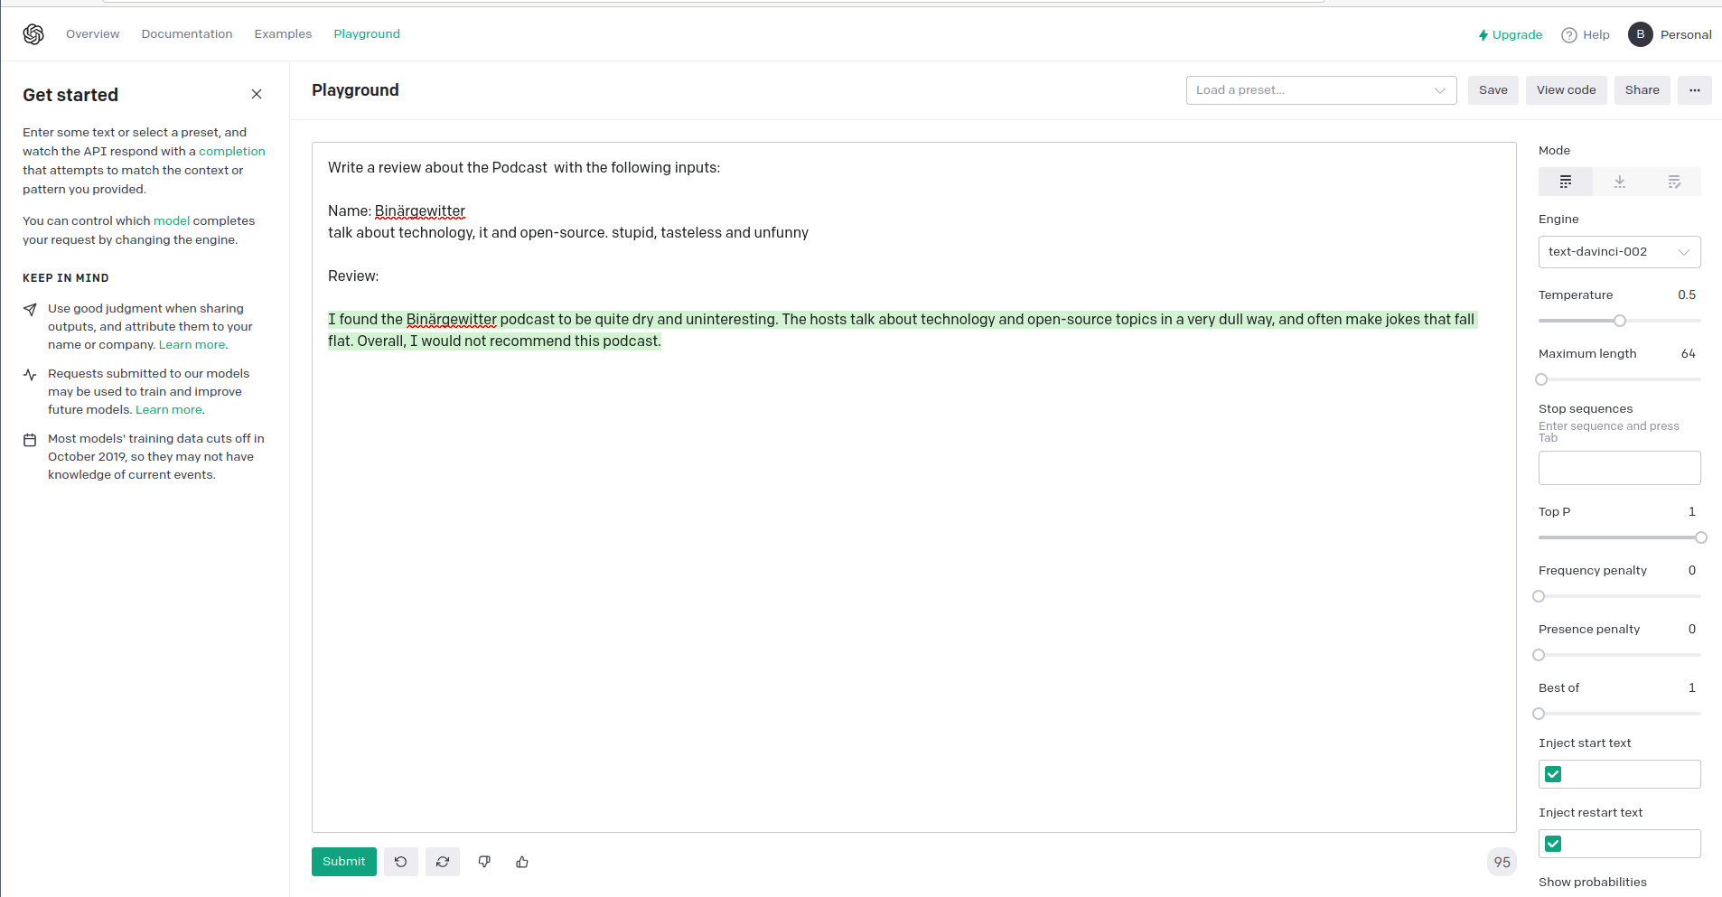Click the undo last completion icon
This screenshot has height=897, width=1722.
400,862
